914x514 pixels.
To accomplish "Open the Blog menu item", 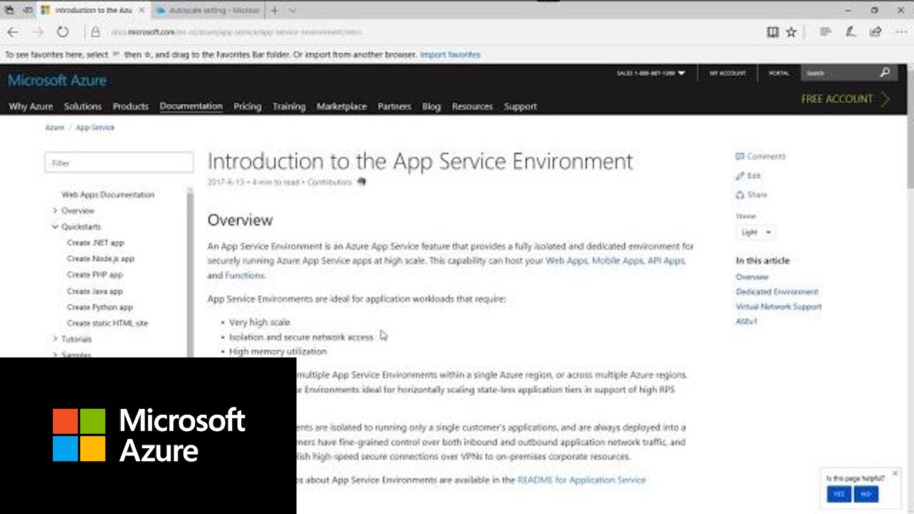I will pyautogui.click(x=431, y=106).
